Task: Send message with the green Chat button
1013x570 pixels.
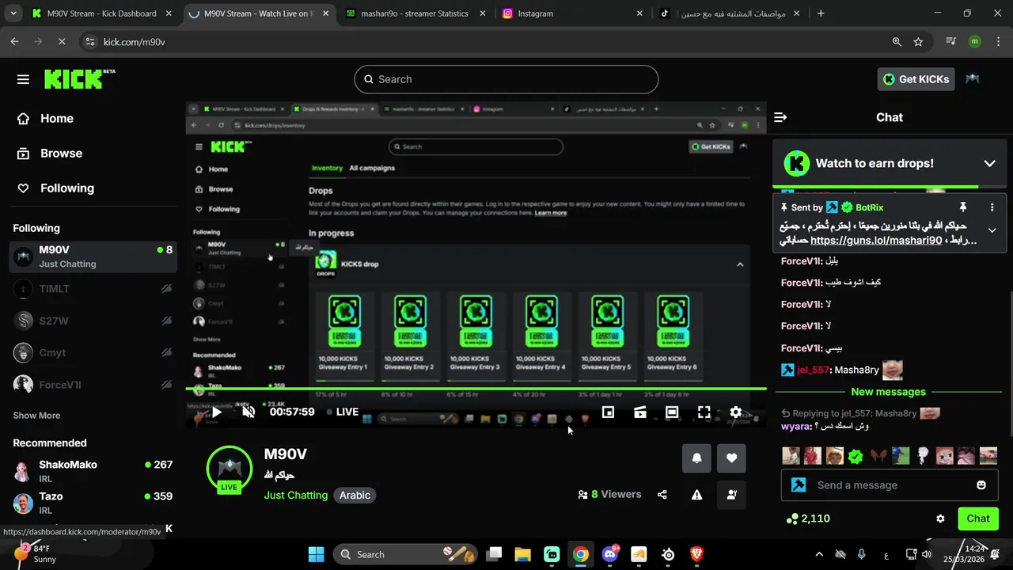Action: click(978, 519)
